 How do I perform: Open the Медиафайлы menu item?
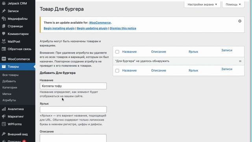(x=17, y=19)
